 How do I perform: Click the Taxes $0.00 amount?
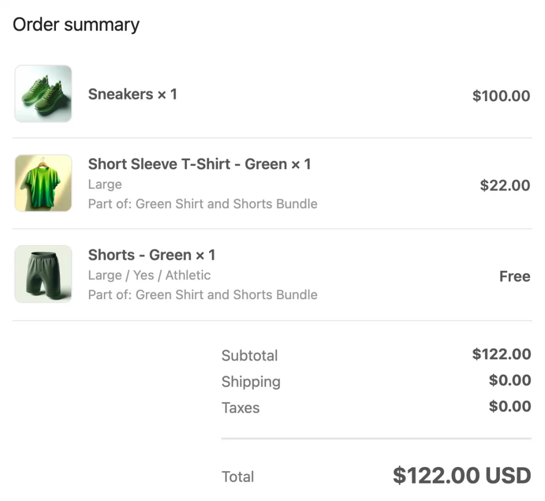pyautogui.click(x=510, y=406)
